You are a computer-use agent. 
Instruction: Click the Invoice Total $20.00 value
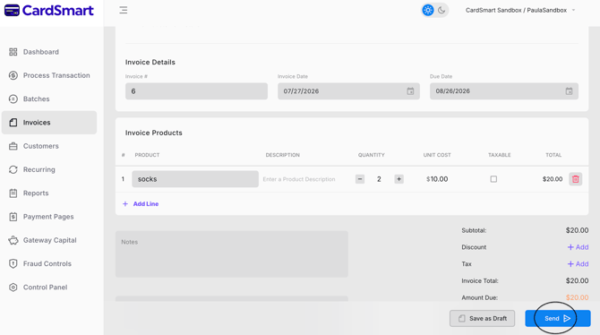pyautogui.click(x=577, y=280)
